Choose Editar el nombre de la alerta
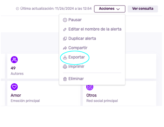The image size is (164, 127). click(95, 29)
